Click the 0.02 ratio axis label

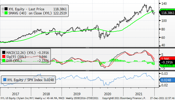[x=164, y=85]
